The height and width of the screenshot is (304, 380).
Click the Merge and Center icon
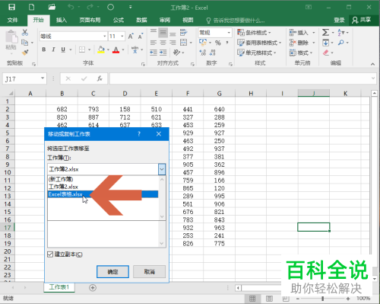tap(183, 43)
